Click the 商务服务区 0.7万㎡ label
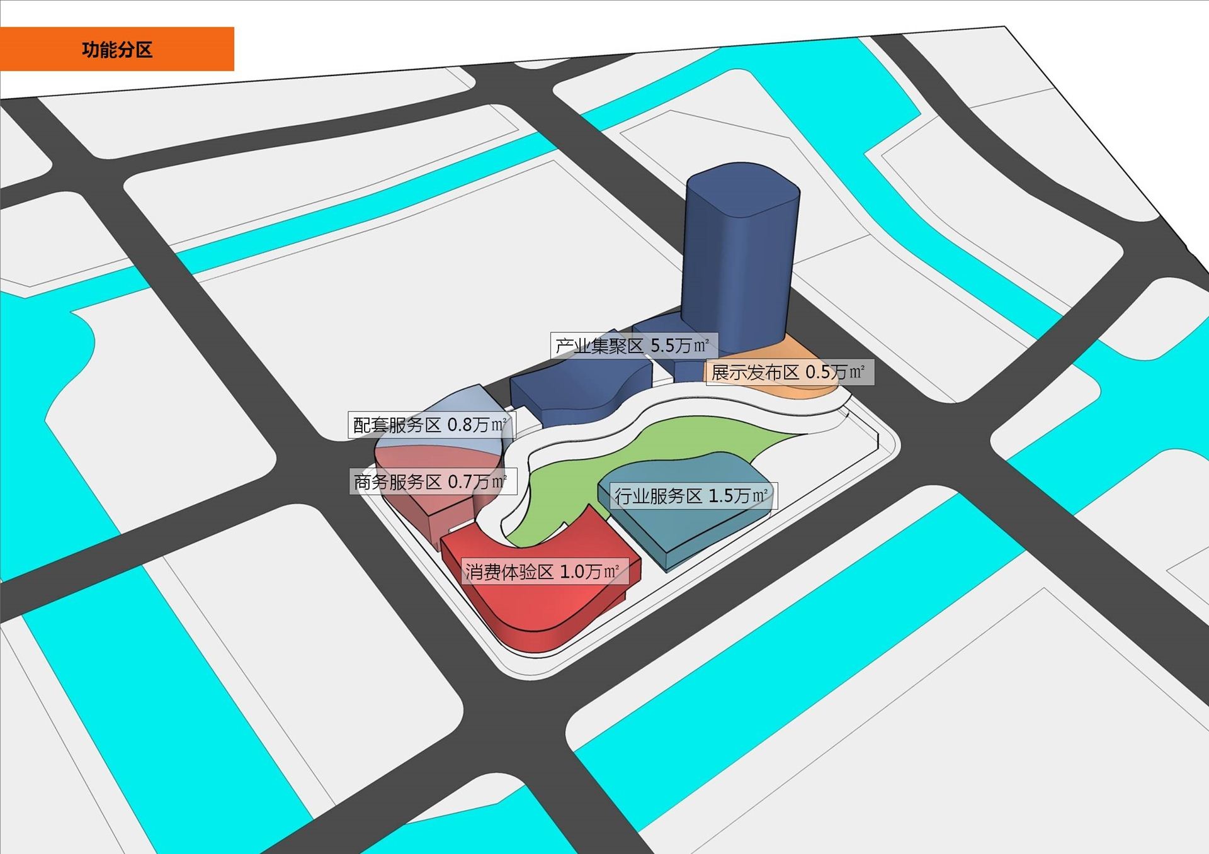Viewport: 1209px width, 854px height. [432, 482]
